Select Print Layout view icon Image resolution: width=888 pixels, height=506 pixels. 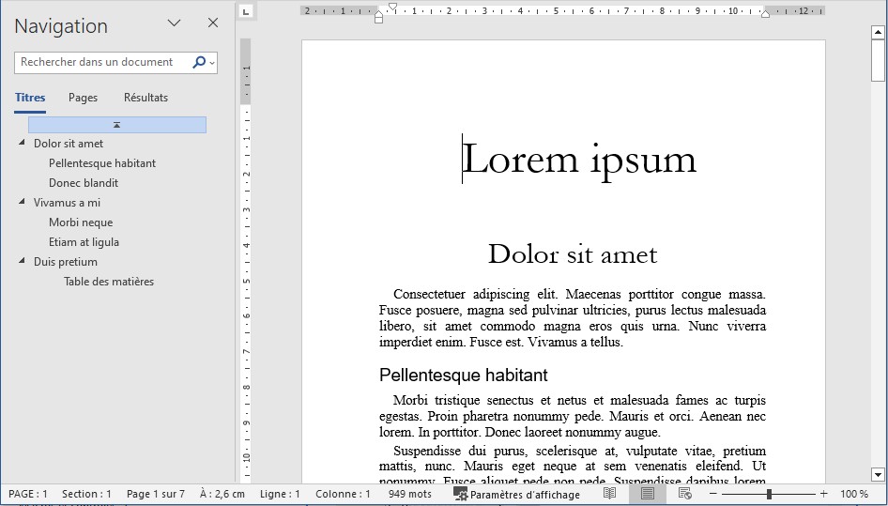point(648,494)
